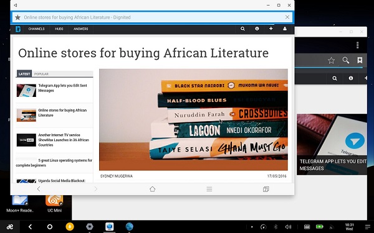Switch to the active browser icon in taskbar
This screenshot has height=233, width=374.
pos(110,227)
